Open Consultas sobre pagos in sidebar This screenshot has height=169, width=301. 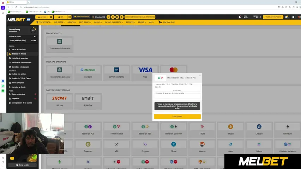(x=20, y=67)
